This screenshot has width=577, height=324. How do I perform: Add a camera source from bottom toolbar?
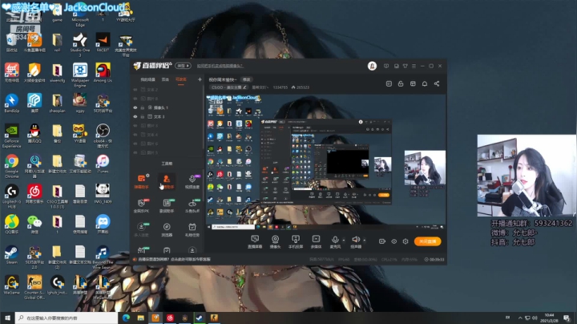pos(275,242)
